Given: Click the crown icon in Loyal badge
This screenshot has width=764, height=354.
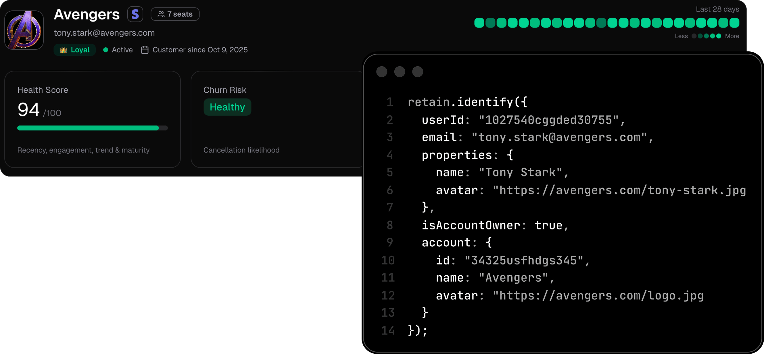Looking at the screenshot, I should coord(63,50).
